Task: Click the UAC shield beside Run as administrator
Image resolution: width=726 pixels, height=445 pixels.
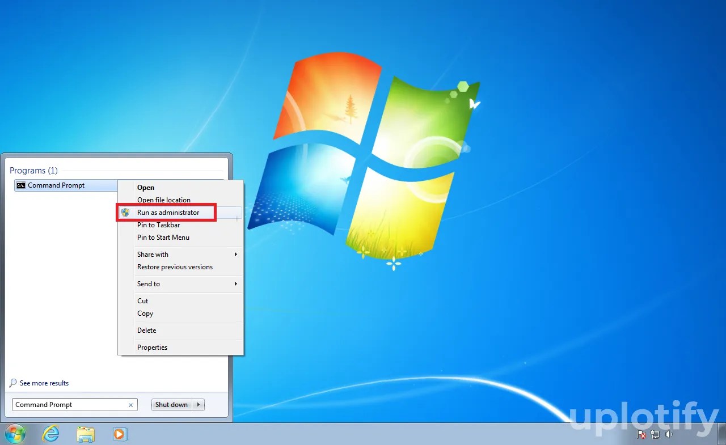Action: point(126,212)
